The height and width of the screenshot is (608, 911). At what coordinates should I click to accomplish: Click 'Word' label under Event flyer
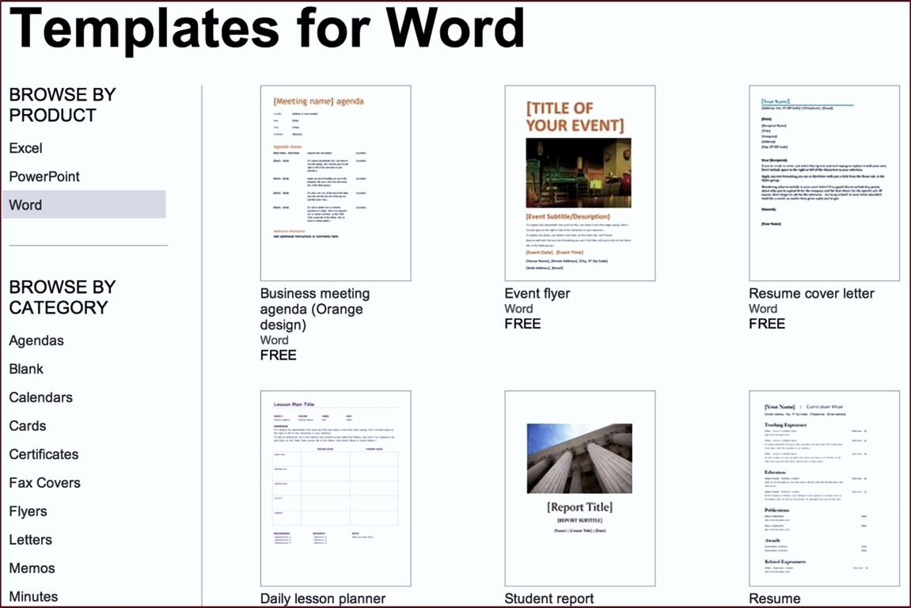click(518, 309)
